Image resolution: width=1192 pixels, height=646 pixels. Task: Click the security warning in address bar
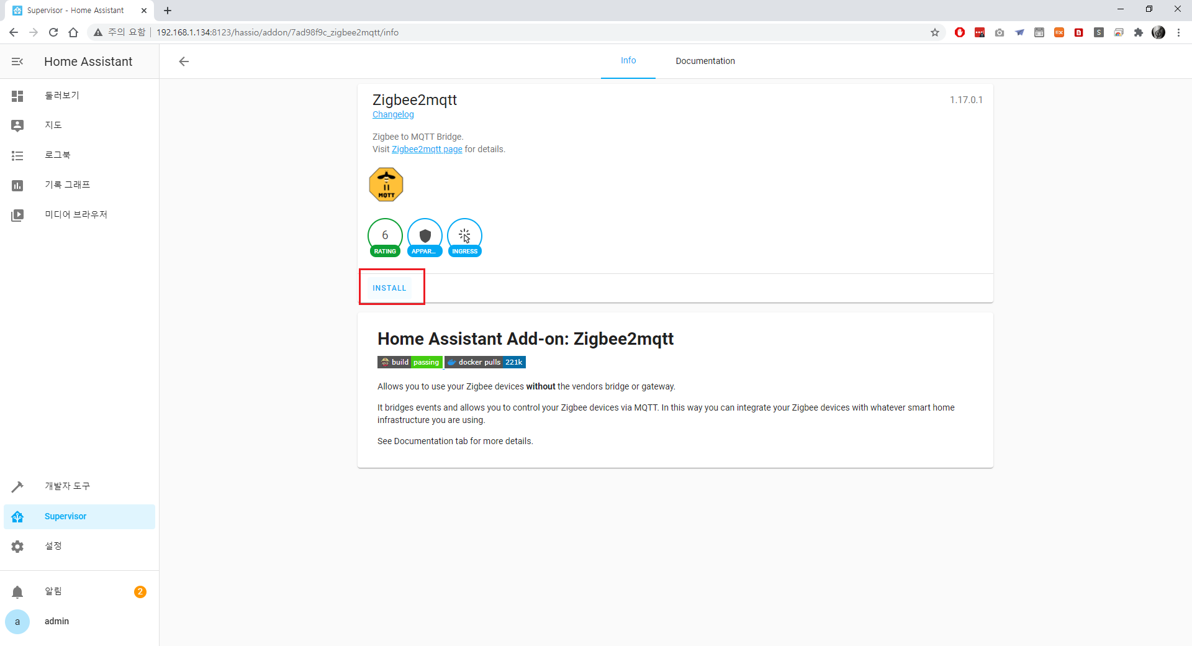click(119, 32)
